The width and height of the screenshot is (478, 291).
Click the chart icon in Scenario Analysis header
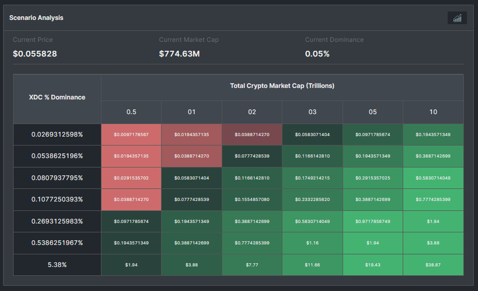pyautogui.click(x=457, y=18)
